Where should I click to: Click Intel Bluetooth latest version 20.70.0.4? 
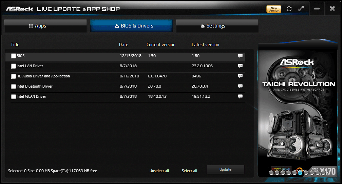200,87
